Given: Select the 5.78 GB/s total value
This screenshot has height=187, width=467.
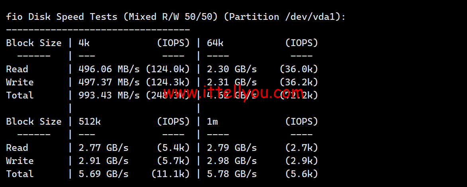Looking at the screenshot, I should [232, 174].
